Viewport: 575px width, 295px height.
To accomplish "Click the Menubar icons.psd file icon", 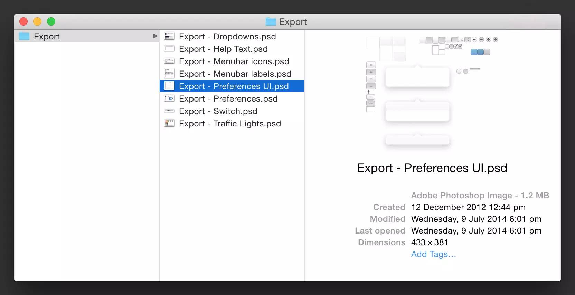I will (x=169, y=61).
